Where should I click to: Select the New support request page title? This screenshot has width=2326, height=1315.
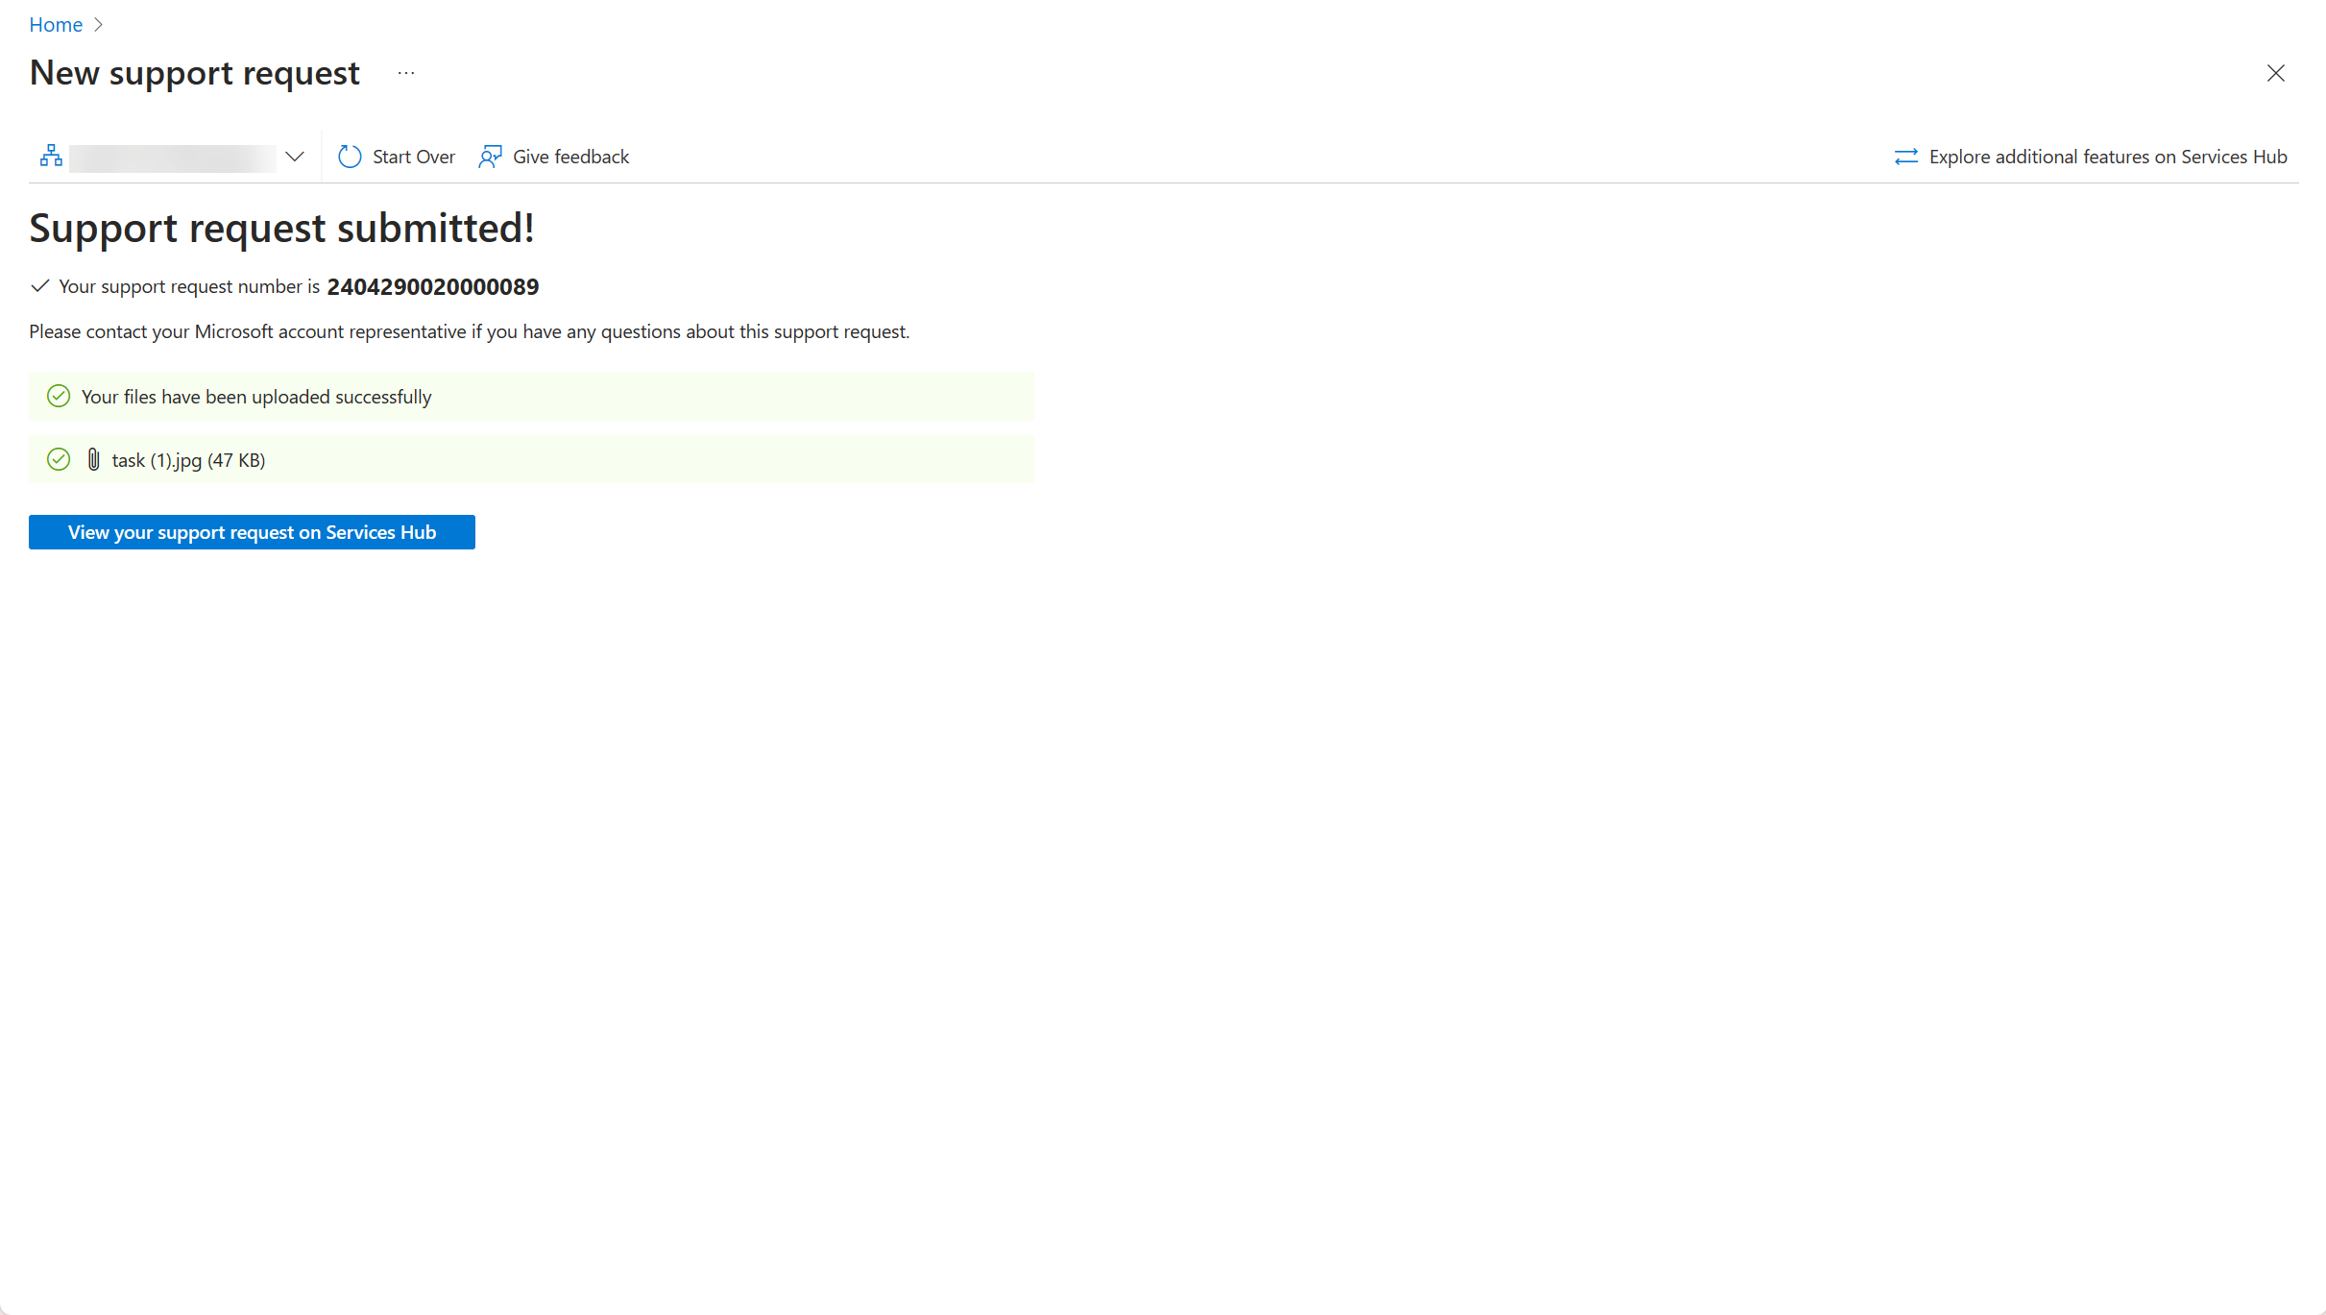pyautogui.click(x=193, y=72)
